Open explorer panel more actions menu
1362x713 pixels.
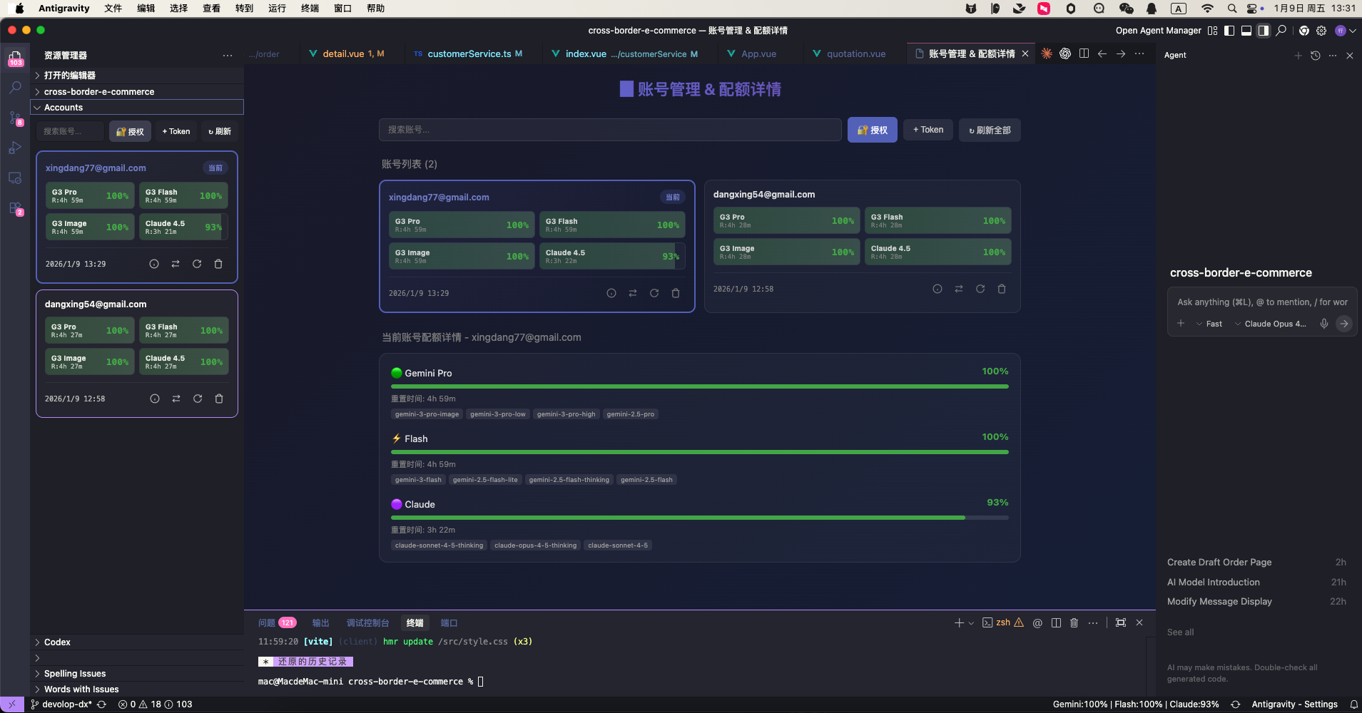[x=227, y=55]
